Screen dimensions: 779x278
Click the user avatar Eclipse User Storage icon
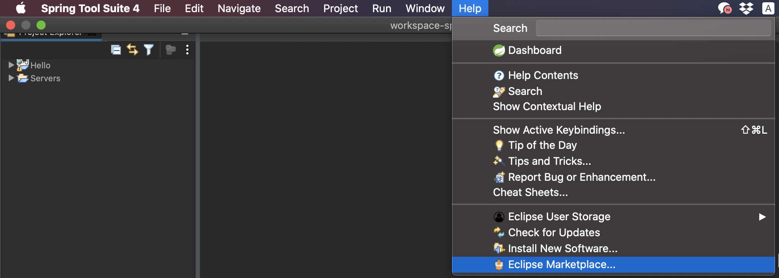[x=499, y=217]
